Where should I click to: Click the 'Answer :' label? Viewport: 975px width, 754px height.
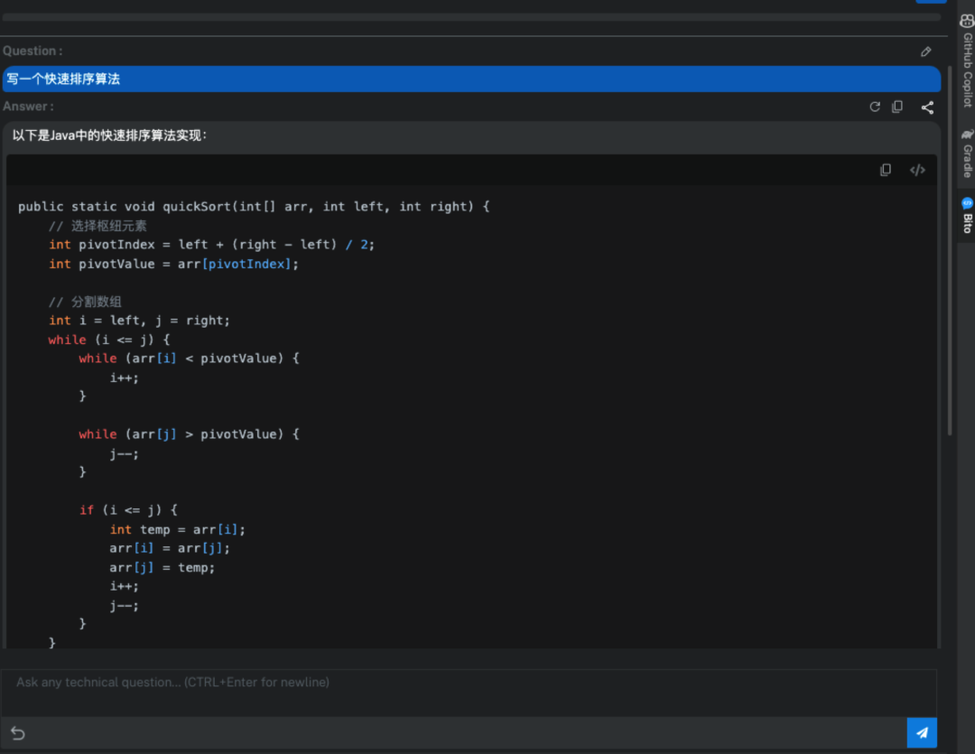[x=28, y=107]
